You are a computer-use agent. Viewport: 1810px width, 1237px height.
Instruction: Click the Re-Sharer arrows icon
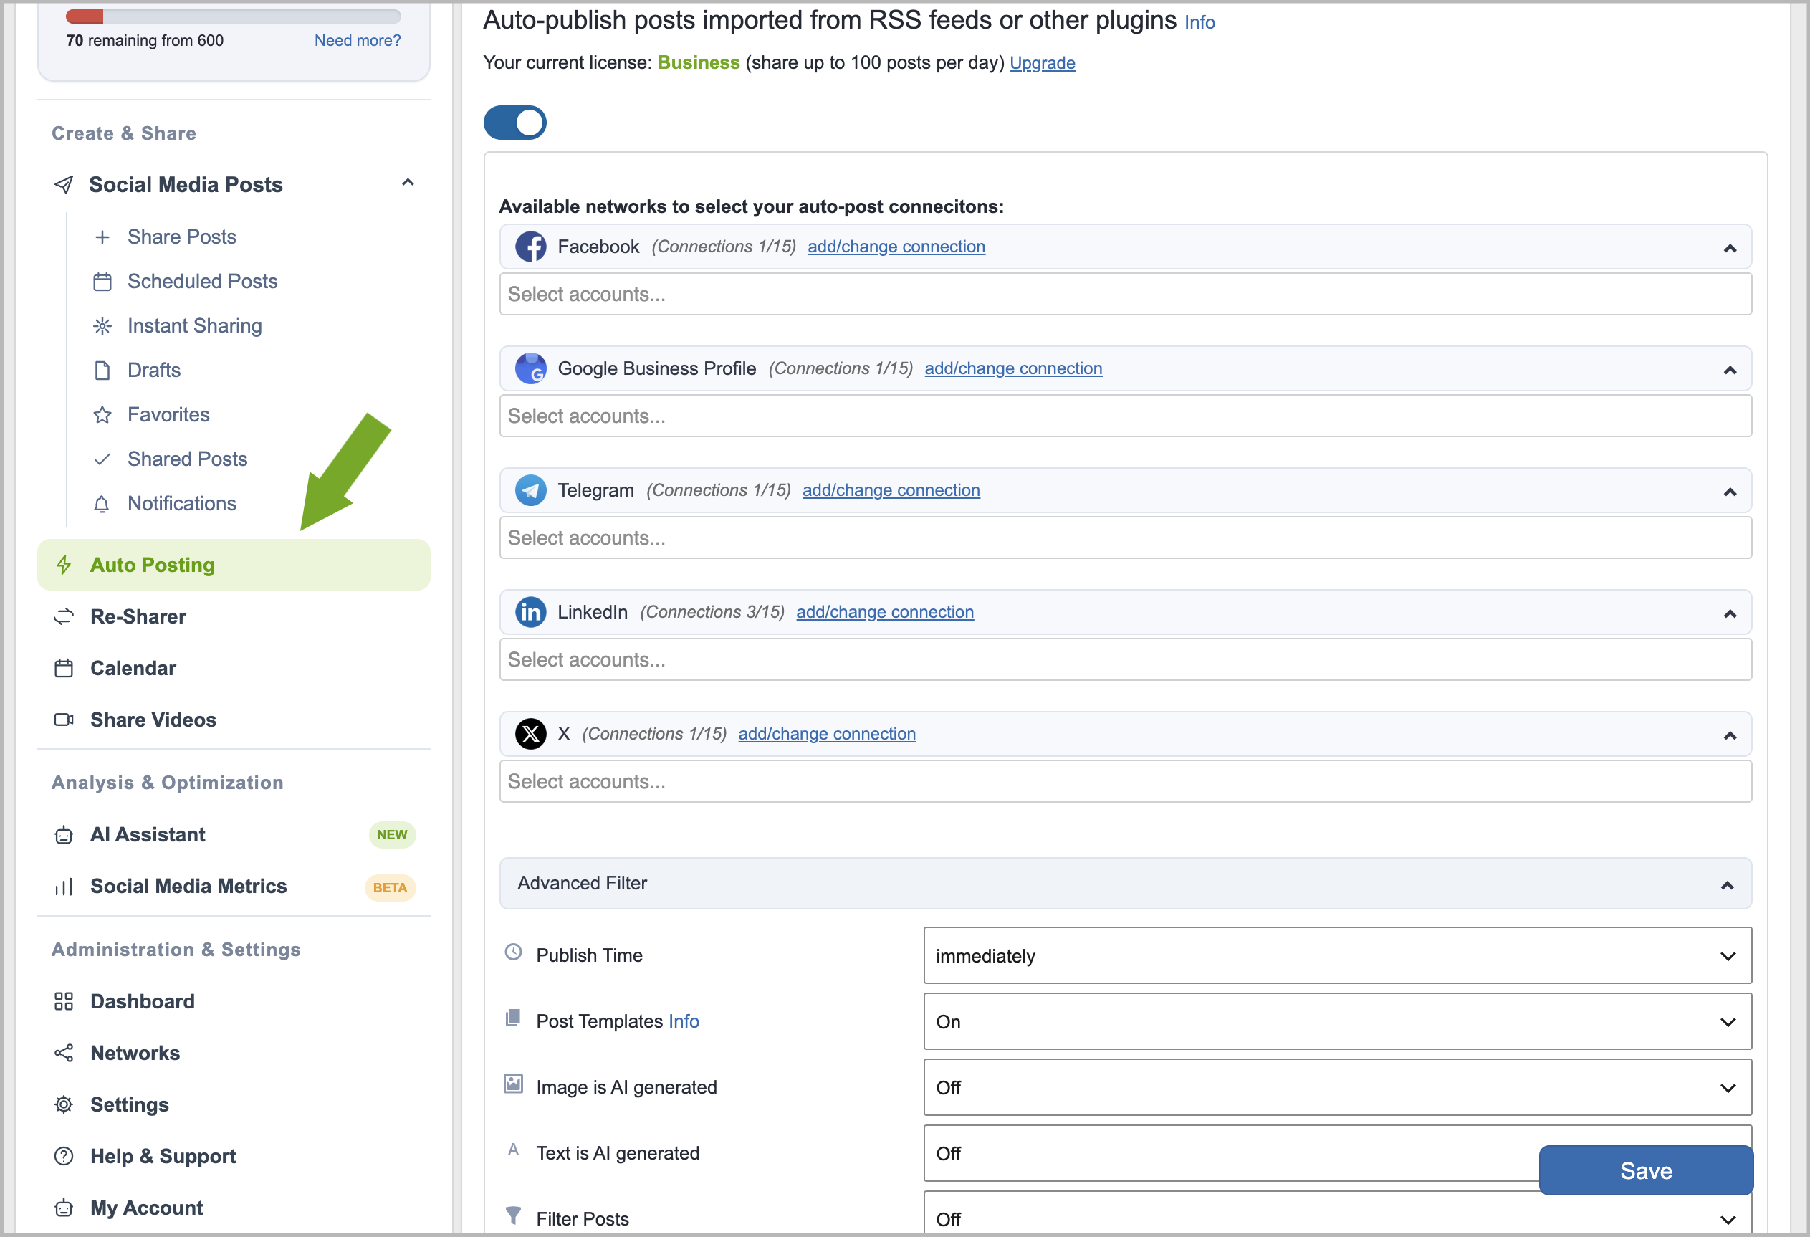pyautogui.click(x=64, y=617)
